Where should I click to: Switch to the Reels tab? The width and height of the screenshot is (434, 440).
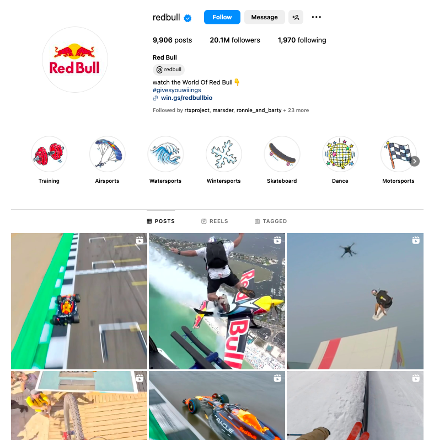(x=215, y=221)
